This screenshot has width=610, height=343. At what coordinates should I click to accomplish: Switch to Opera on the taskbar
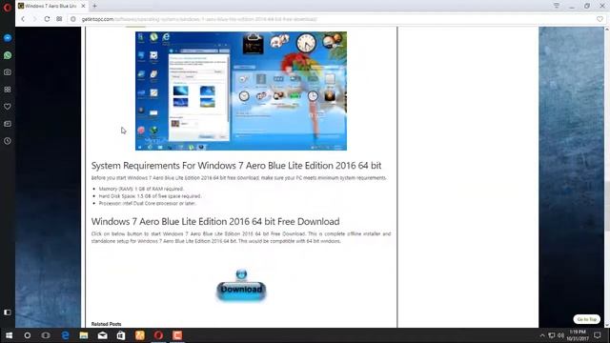point(158,335)
